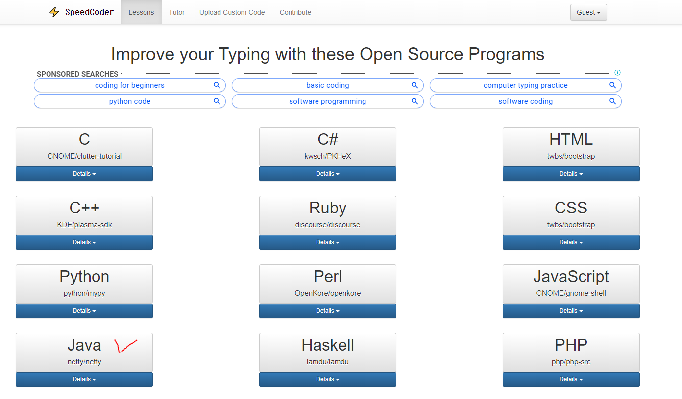Viewport: 682px width, 399px height.
Task: Click the SpeedCoder brand name
Action: click(x=89, y=12)
